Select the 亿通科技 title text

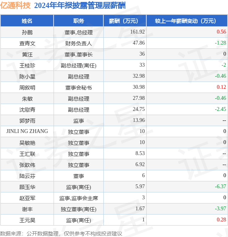click(x=15, y=6)
